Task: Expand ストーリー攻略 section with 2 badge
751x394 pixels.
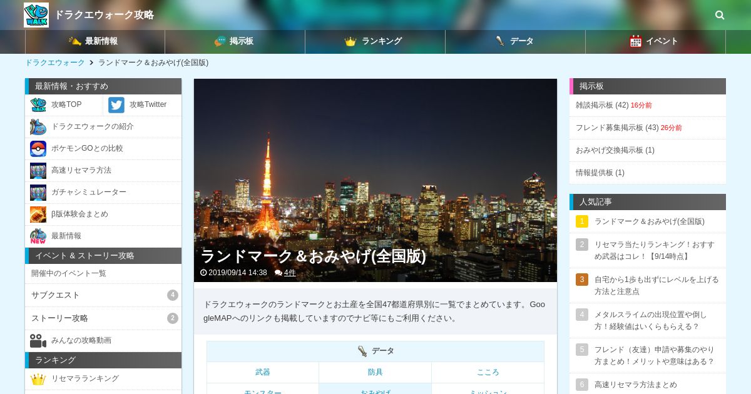Action: [x=103, y=318]
